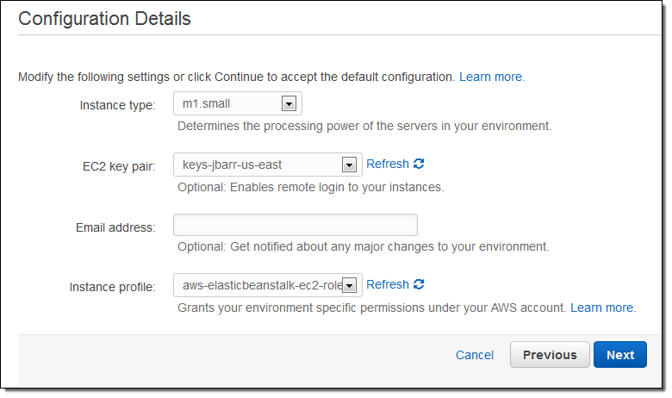Screen dimensions: 672x398
Task: Open Learn more link about AWS account permissions
Action: click(602, 308)
